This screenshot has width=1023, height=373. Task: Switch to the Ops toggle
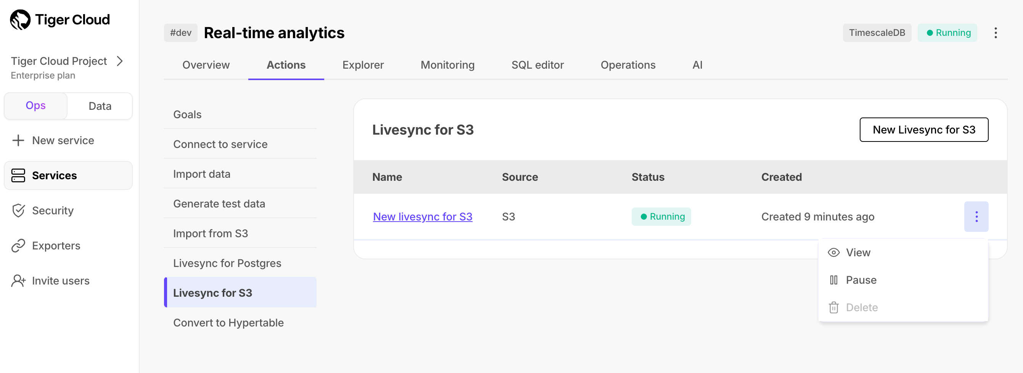click(36, 106)
